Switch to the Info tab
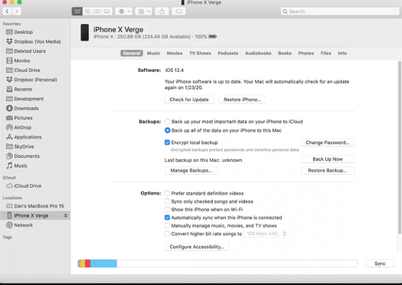The width and height of the screenshot is (402, 285). [342, 53]
